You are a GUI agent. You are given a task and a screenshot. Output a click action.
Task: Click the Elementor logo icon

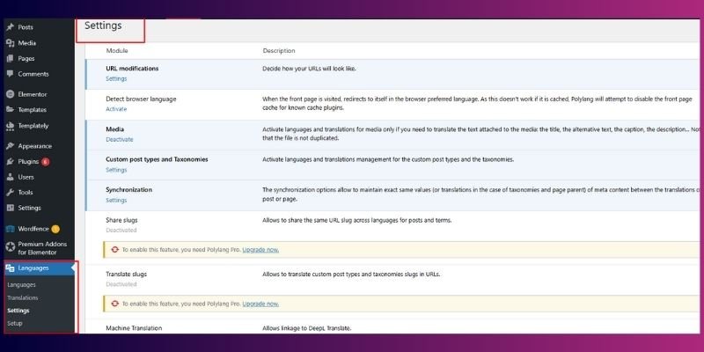click(11, 94)
